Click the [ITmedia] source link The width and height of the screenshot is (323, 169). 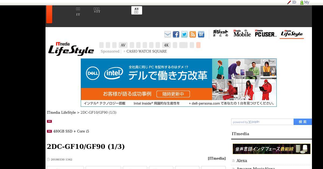tap(217, 159)
